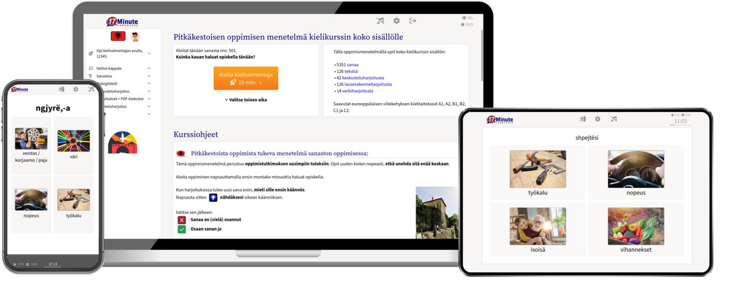Click the user avatar in sidebar
Viewport: 748px width, 284px height.
135,37
